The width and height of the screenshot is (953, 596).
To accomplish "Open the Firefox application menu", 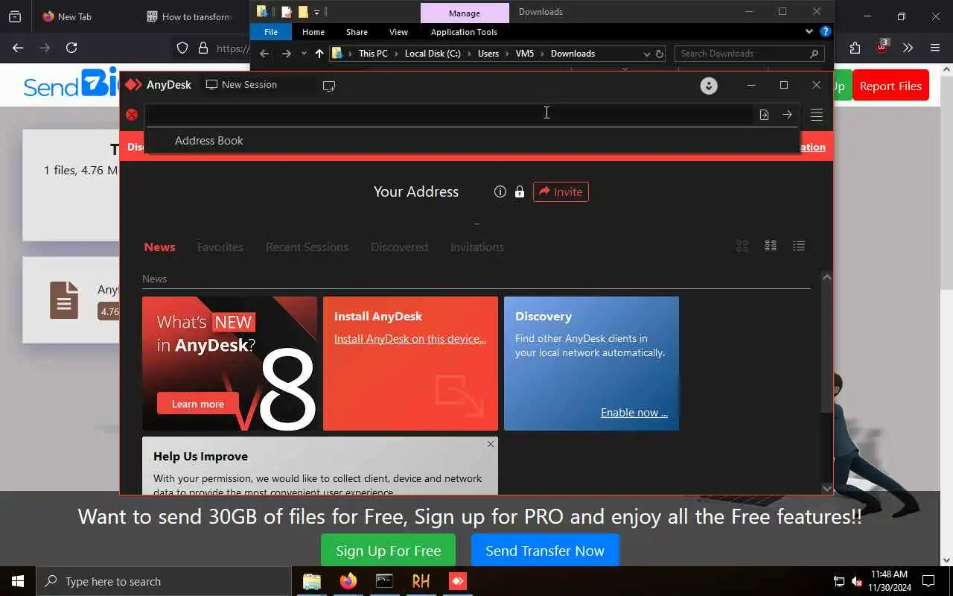I will point(935,48).
